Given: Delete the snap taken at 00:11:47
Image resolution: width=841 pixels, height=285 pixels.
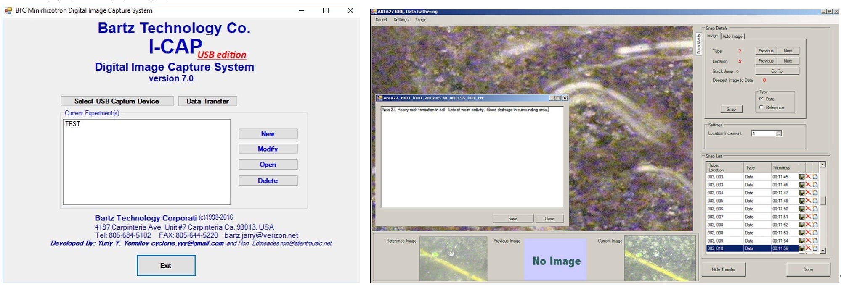Looking at the screenshot, I should pos(808,193).
